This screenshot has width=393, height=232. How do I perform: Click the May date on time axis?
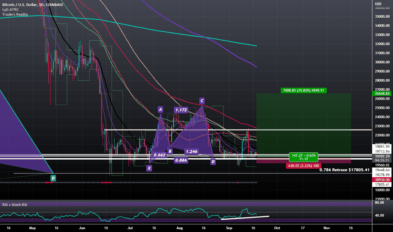click(32, 228)
